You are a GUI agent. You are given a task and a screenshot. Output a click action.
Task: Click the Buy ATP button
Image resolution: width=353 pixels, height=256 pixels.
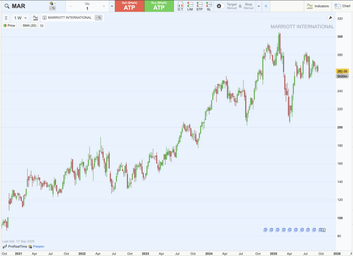pos(159,6)
